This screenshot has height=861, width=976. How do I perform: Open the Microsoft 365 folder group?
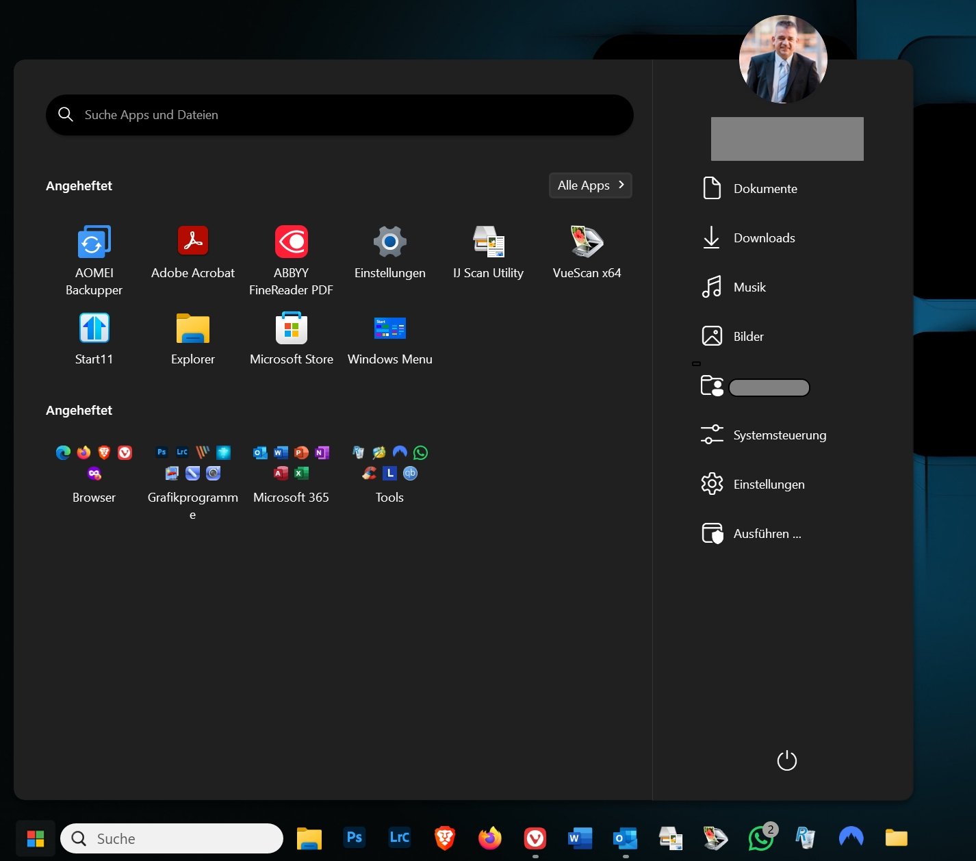pyautogui.click(x=291, y=474)
